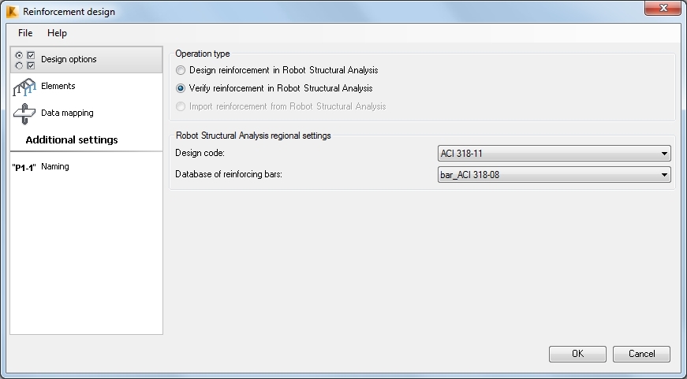This screenshot has height=379, width=687.
Task: Click the Additional settings heading
Action: tap(72, 140)
